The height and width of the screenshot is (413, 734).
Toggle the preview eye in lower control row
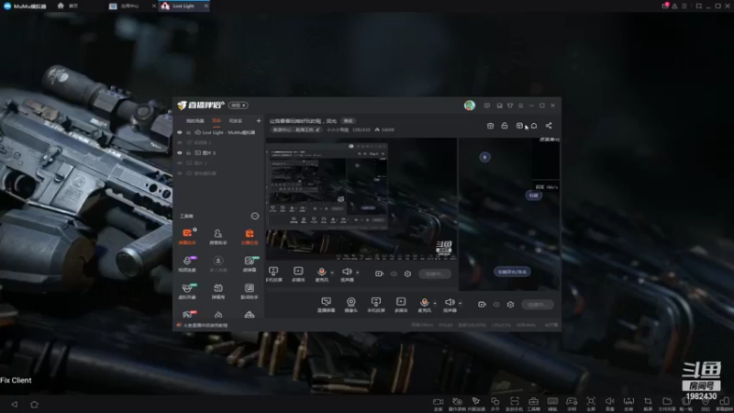click(496, 305)
